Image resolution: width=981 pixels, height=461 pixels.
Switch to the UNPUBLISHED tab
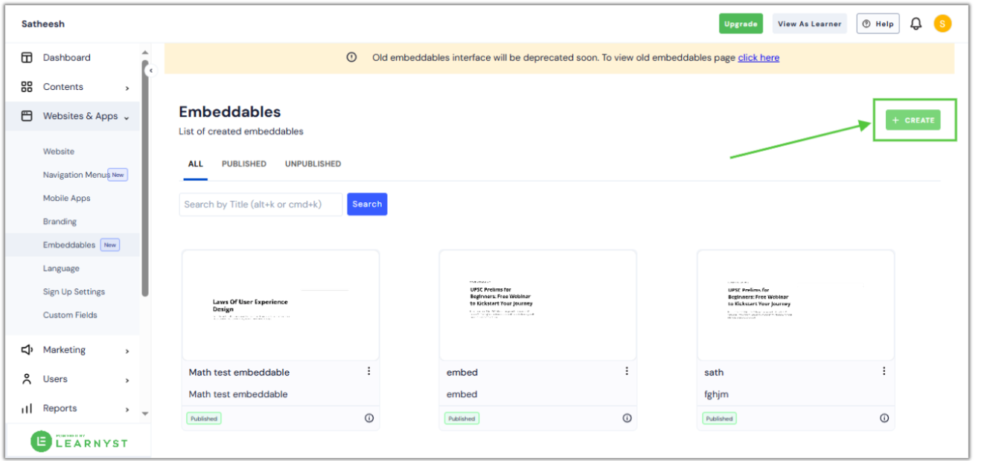(312, 164)
